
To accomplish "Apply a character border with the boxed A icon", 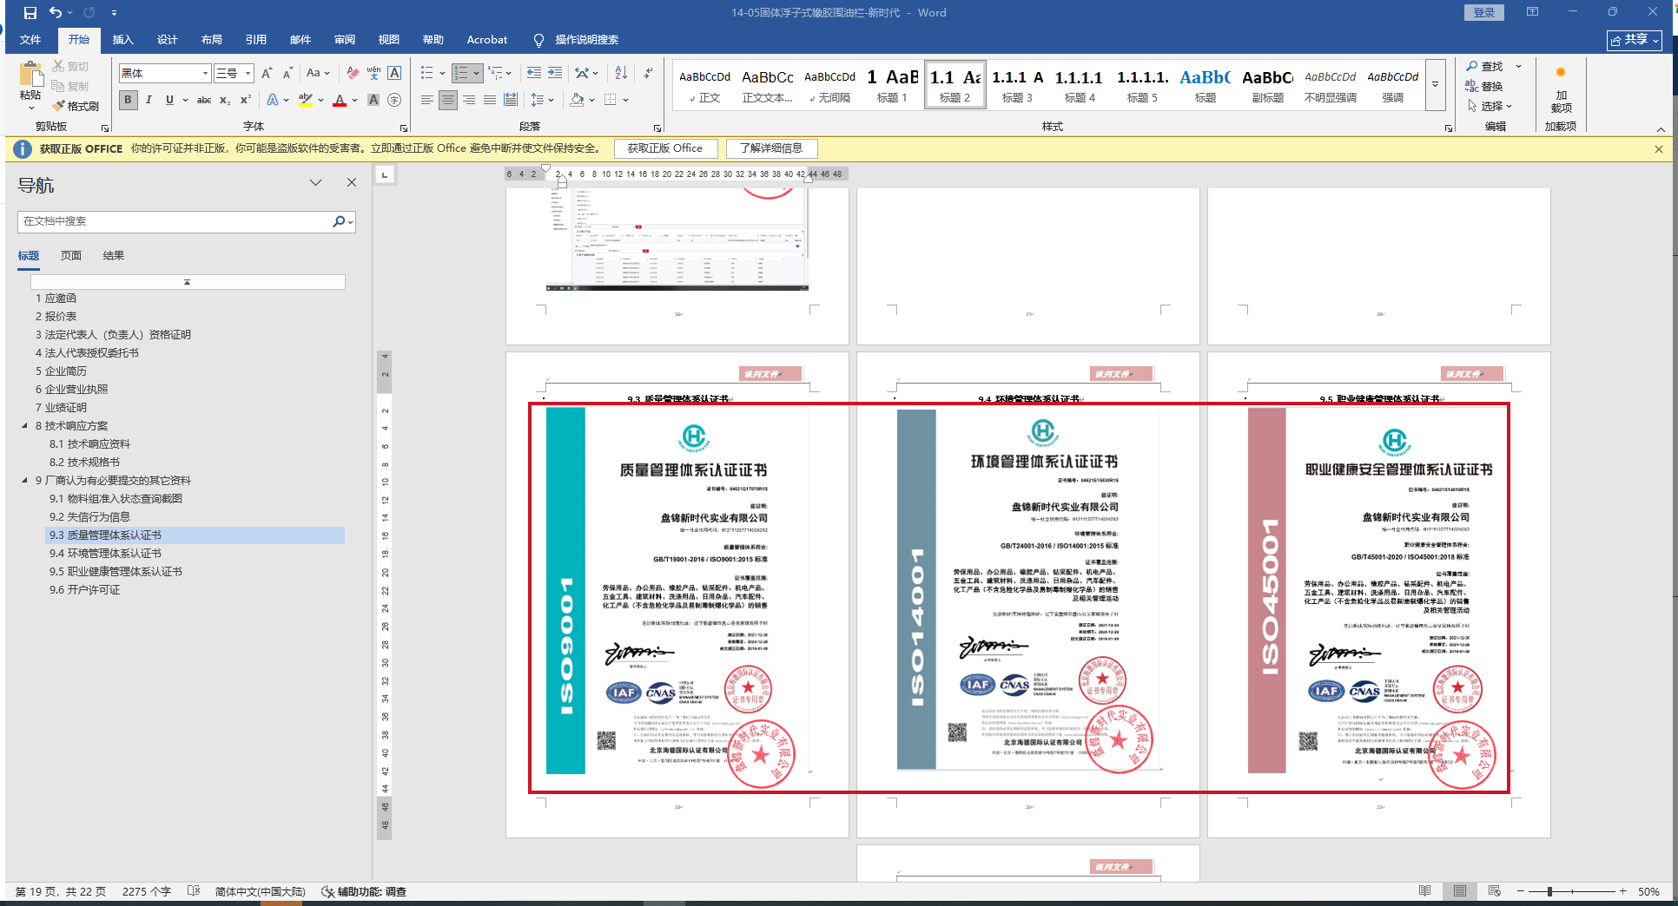I will [394, 74].
